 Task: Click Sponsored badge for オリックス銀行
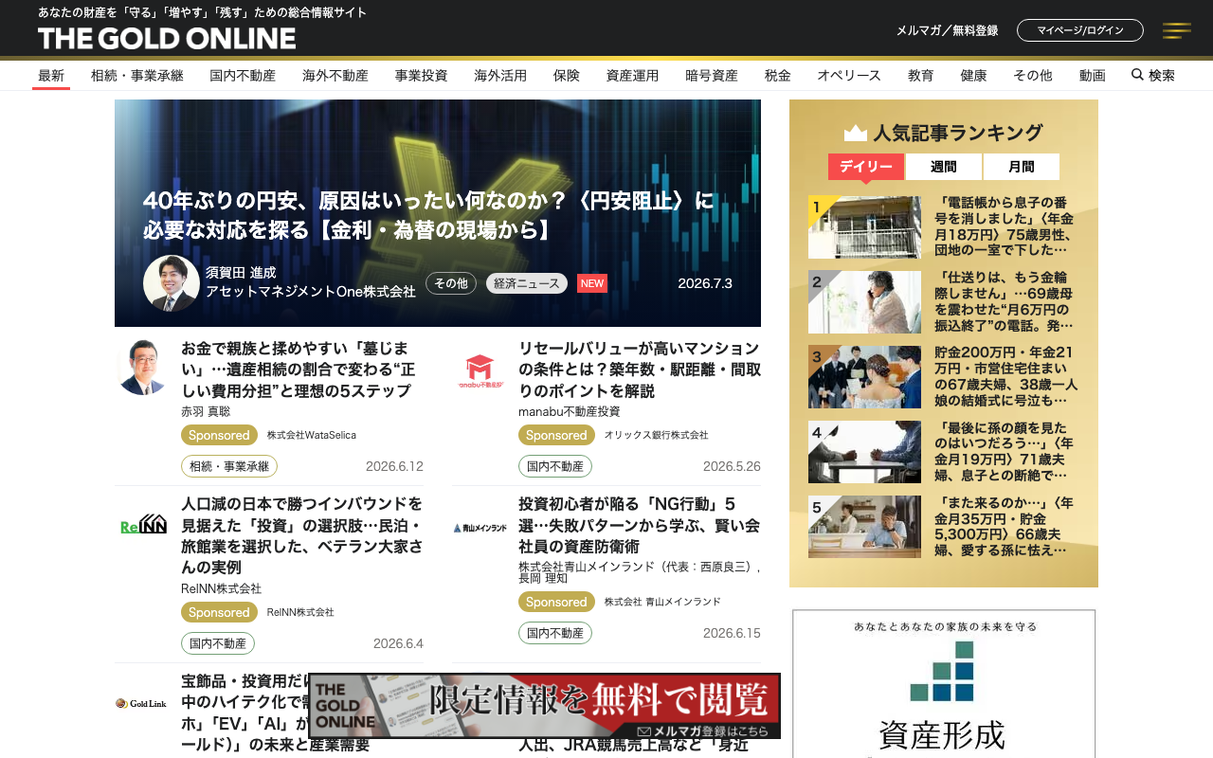(x=556, y=435)
